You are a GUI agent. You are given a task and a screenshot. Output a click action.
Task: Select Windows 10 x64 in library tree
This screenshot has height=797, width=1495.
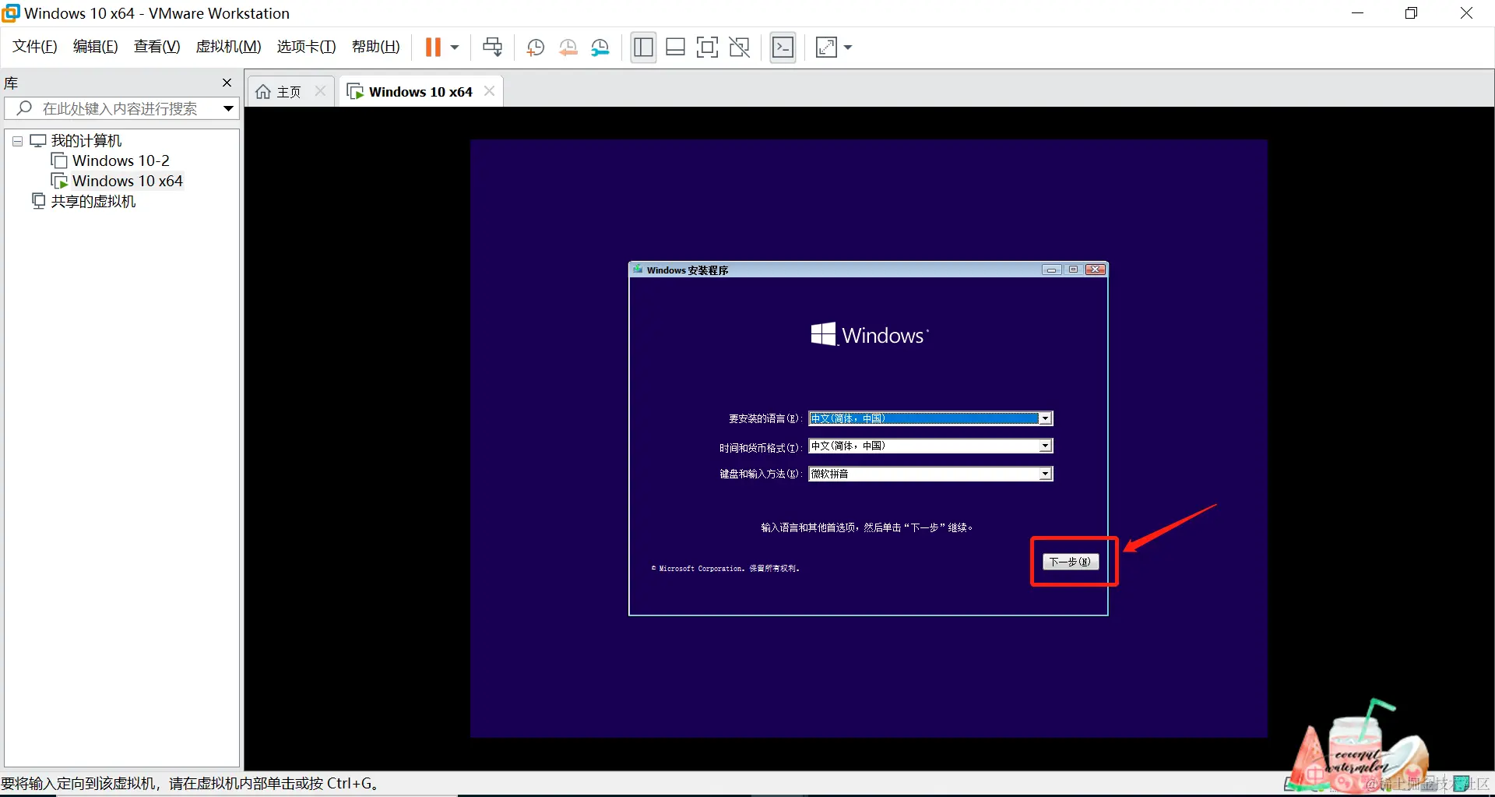pyautogui.click(x=127, y=181)
